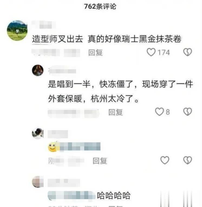Viewport: 202px width, 207px height.
Task: Dislike the 杭州太冷了 reply
Action: coord(187,112)
